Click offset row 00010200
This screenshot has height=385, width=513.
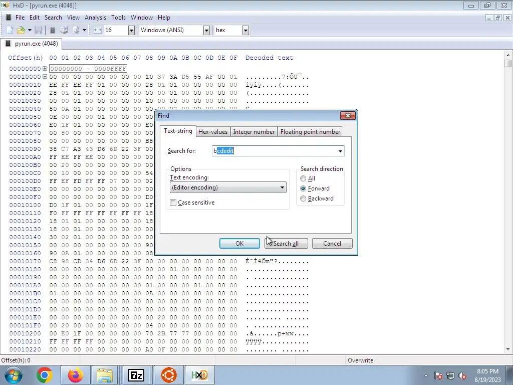[x=25, y=333]
